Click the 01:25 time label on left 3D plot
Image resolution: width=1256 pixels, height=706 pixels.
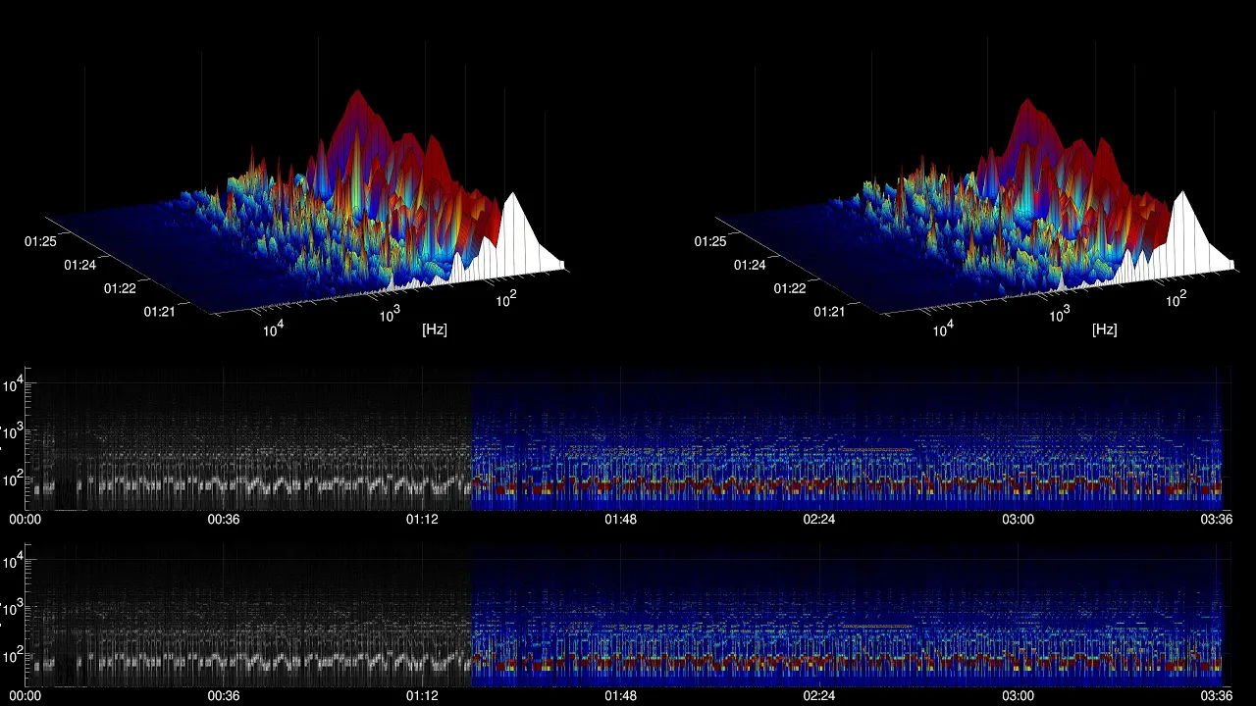point(41,240)
